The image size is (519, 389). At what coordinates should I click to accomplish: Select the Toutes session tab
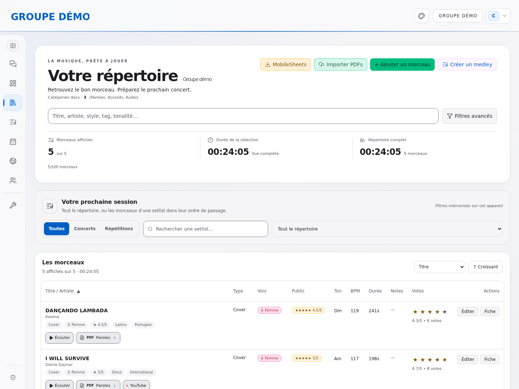(57, 229)
